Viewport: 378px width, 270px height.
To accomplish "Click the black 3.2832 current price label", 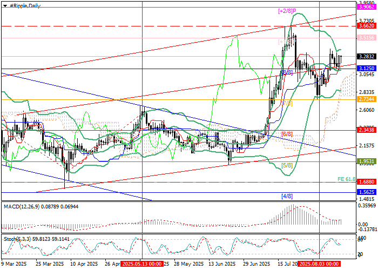I will coord(366,56).
